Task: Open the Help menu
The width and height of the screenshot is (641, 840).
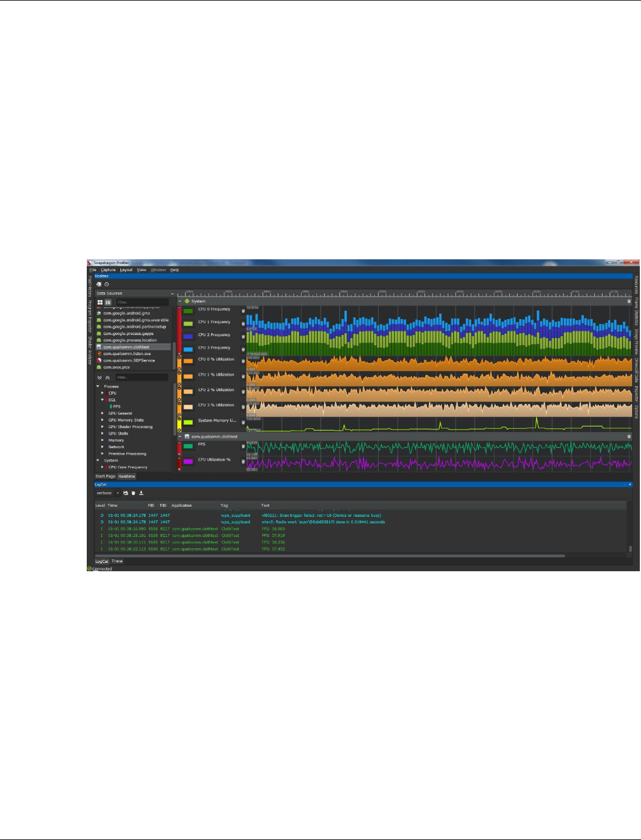Action: coord(175,270)
